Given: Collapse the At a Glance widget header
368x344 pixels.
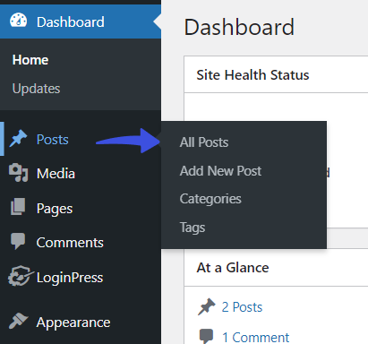Looking at the screenshot, I should click(x=276, y=267).
